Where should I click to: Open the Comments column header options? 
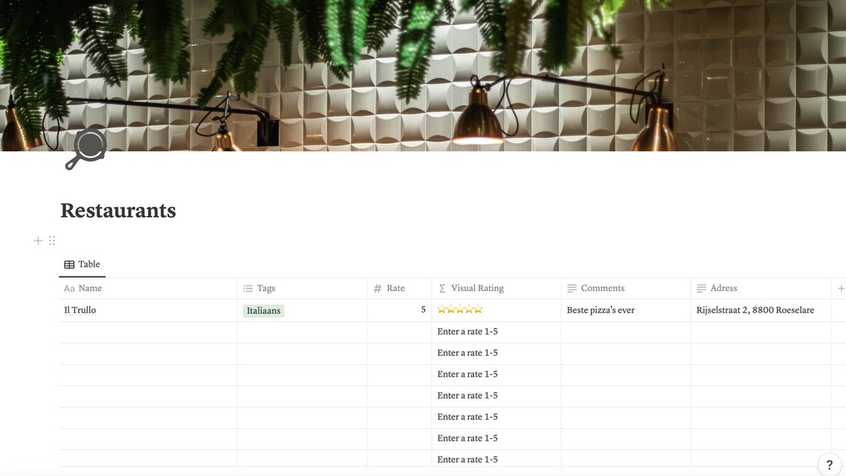(625, 288)
